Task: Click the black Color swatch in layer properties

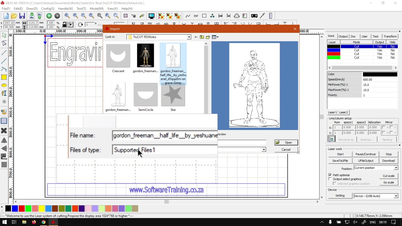Action: pyautogui.click(x=380, y=74)
